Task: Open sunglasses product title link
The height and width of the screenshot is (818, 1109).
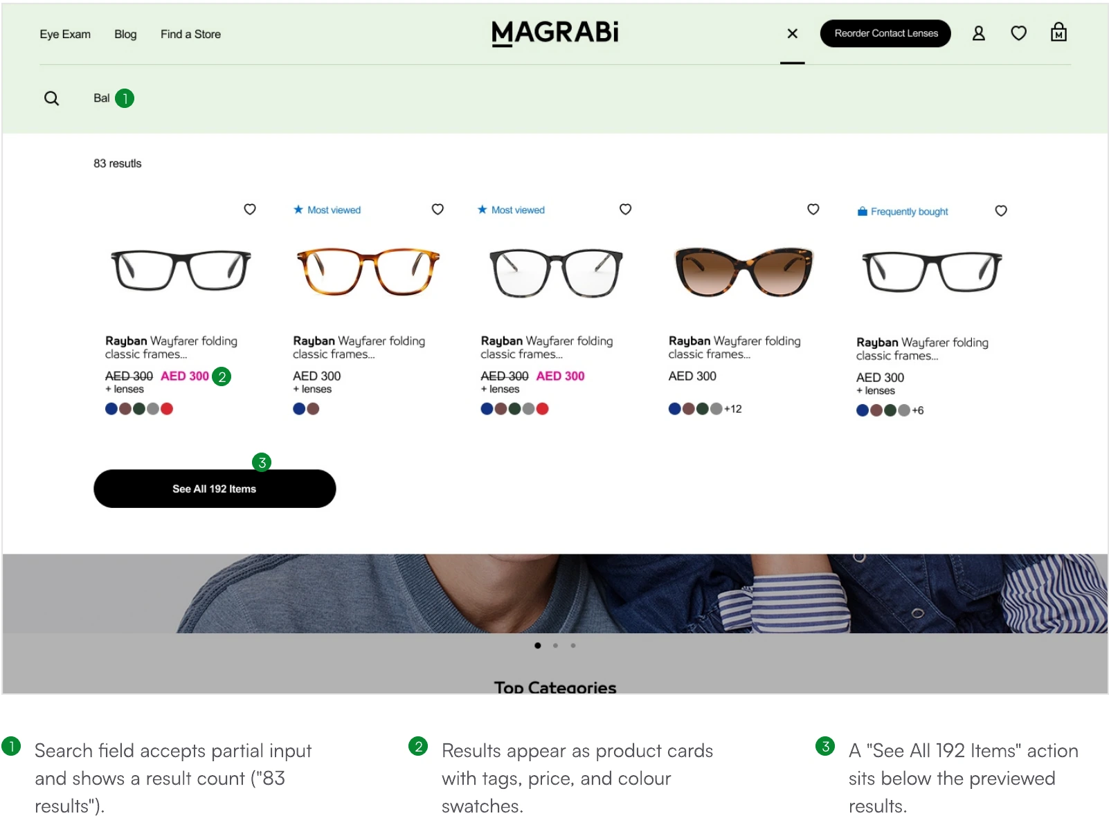Action: 734,347
